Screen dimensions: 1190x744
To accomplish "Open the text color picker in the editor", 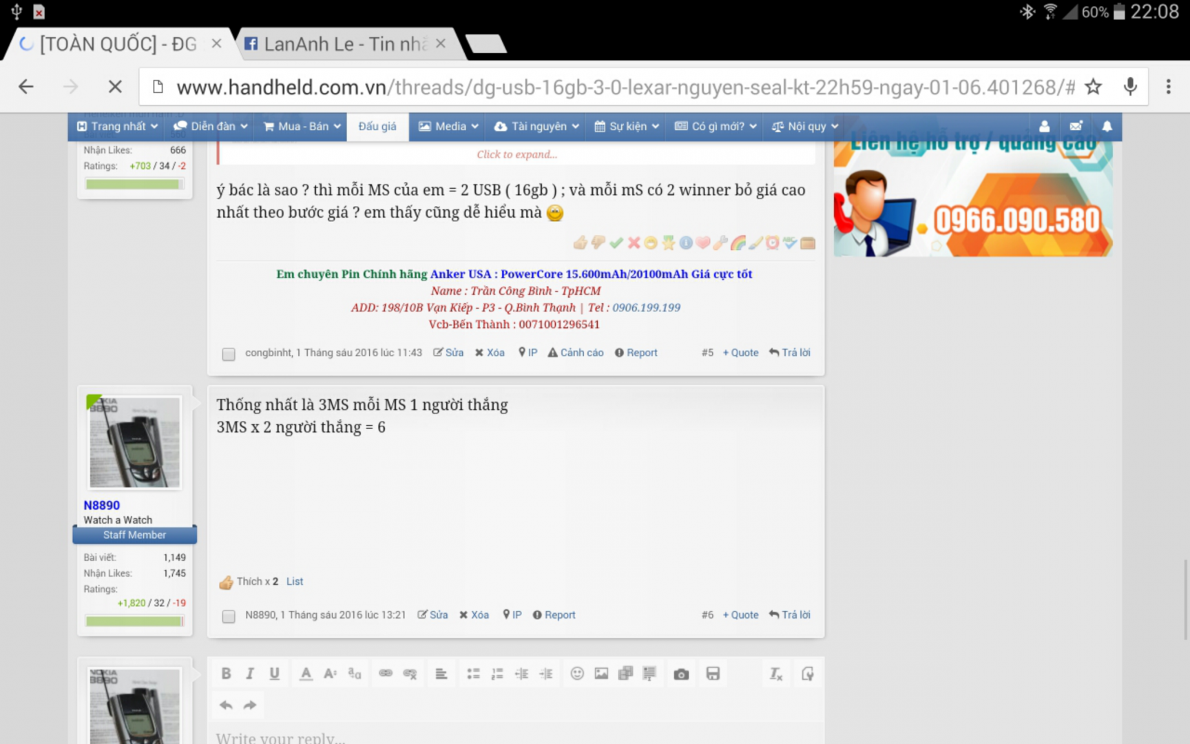I will pos(305,673).
